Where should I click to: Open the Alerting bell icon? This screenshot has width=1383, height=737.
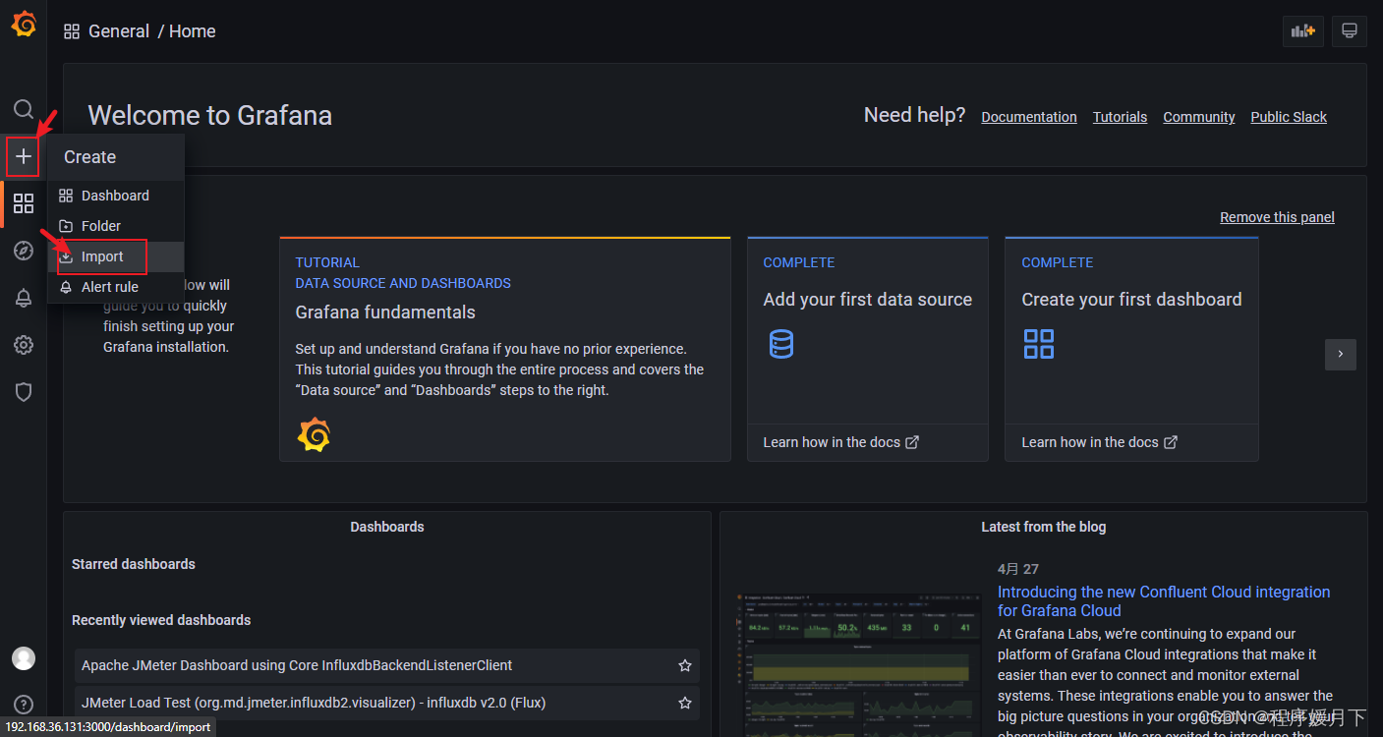click(x=24, y=298)
